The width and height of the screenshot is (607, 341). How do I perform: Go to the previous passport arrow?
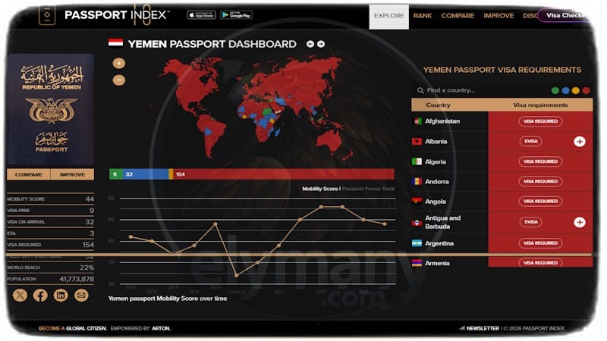tap(310, 44)
